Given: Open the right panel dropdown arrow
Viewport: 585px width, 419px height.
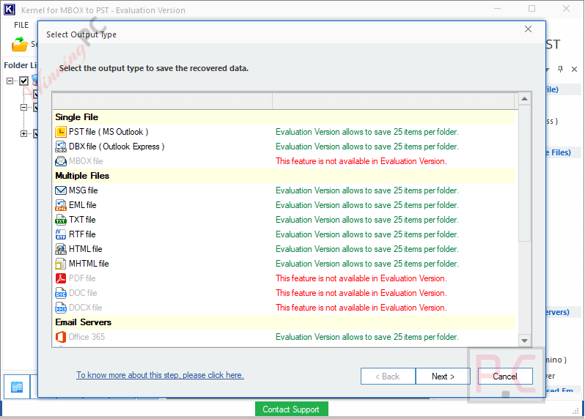Looking at the screenshot, I should coord(548,70).
